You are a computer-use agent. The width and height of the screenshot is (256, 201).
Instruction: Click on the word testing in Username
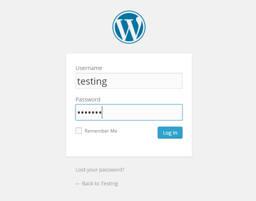coord(92,81)
